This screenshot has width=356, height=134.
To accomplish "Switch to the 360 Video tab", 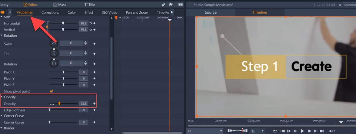I will tap(110, 12).
